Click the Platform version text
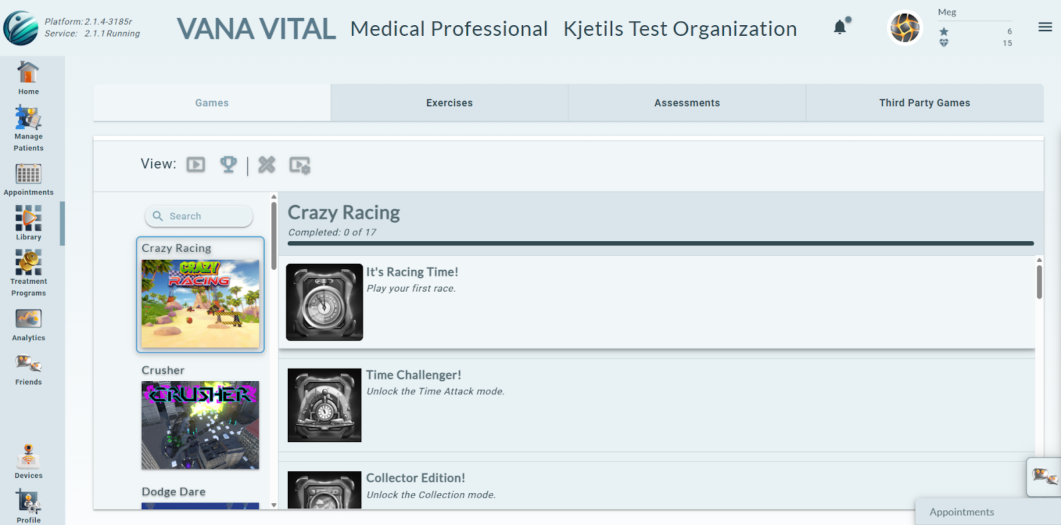 (x=88, y=21)
